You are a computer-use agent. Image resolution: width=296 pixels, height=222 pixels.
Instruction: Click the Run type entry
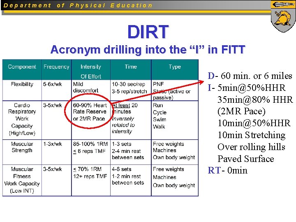pos(158,105)
